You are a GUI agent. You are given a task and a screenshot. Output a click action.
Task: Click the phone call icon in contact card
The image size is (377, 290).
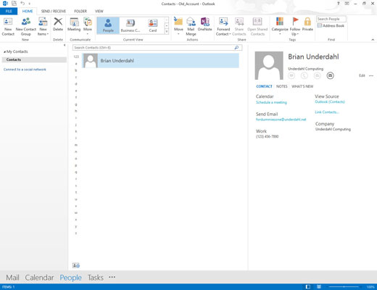304,75
